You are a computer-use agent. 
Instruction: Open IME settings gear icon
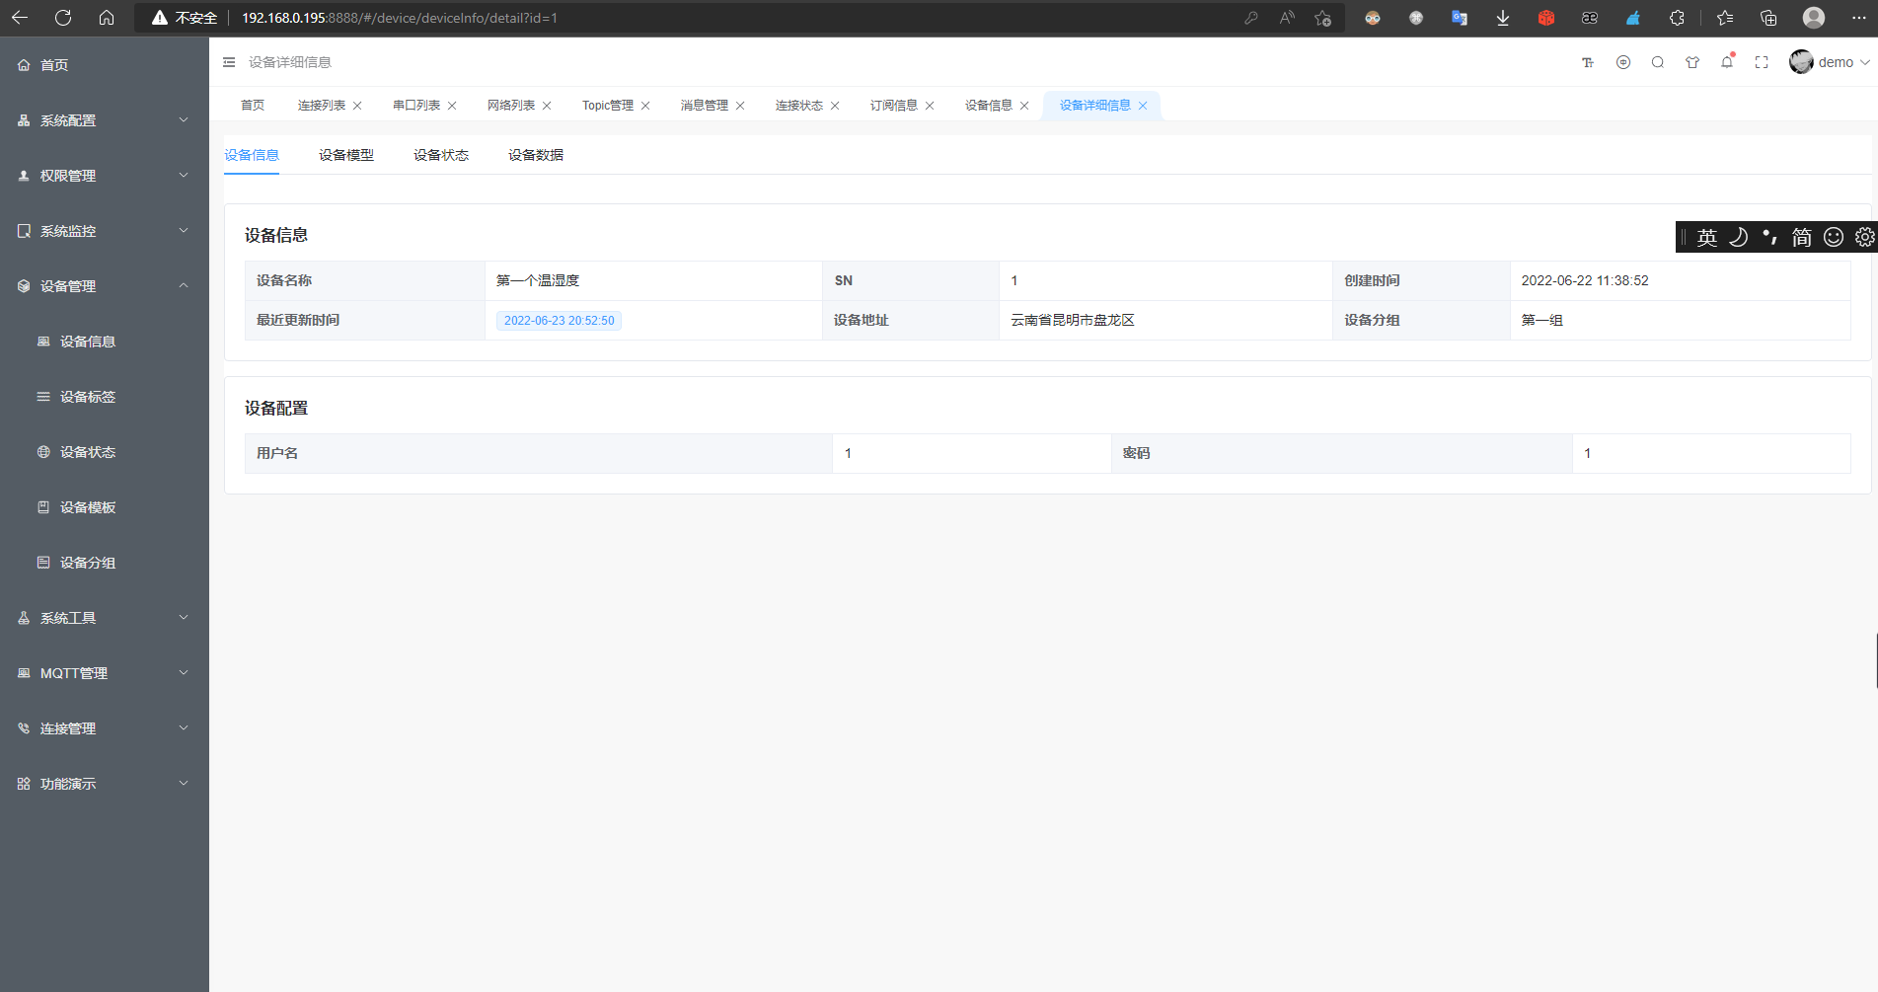1864,237
